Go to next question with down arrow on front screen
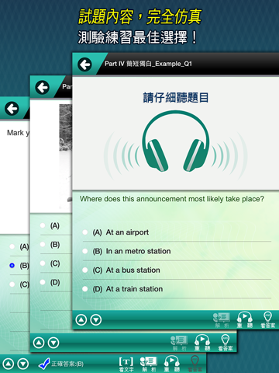Screen dimensions: 279x373 [96, 320]
